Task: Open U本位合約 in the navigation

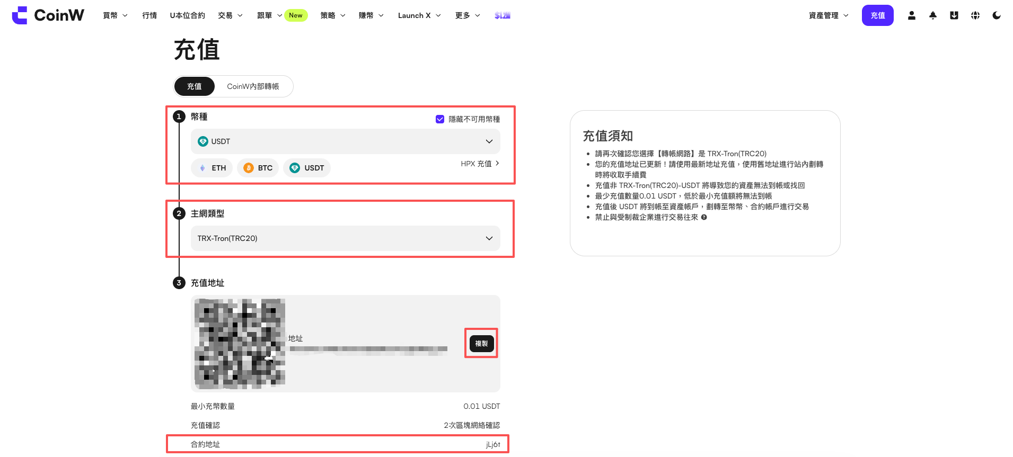Action: click(x=187, y=15)
